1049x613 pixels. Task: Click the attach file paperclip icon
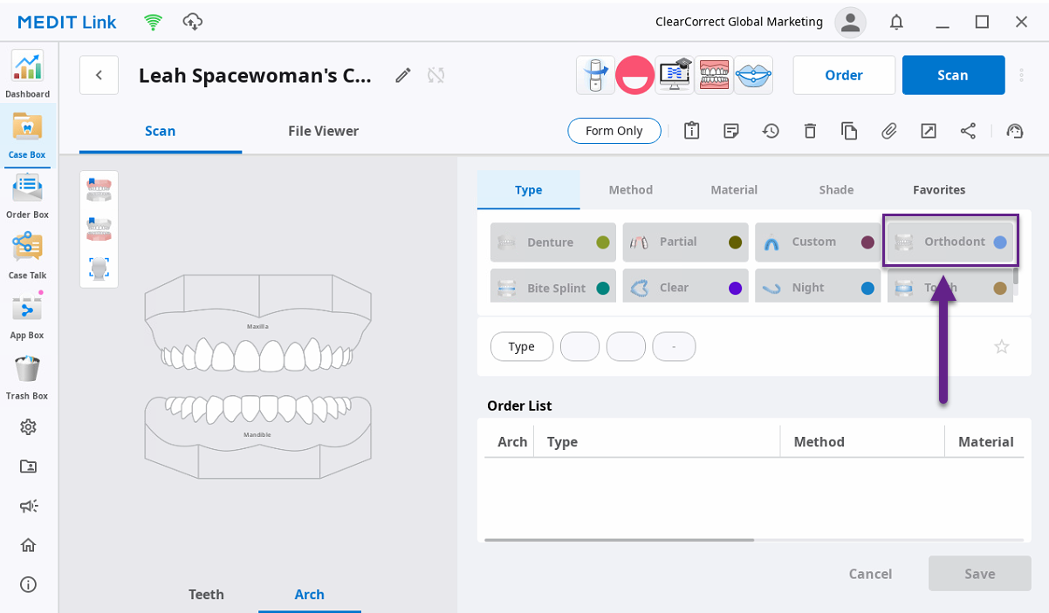point(888,131)
